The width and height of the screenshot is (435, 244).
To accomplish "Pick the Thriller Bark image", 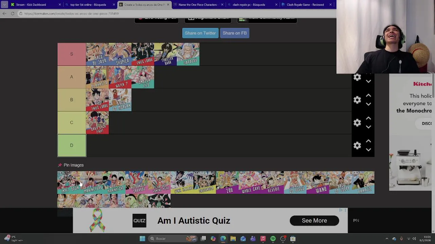I will click(166, 54).
